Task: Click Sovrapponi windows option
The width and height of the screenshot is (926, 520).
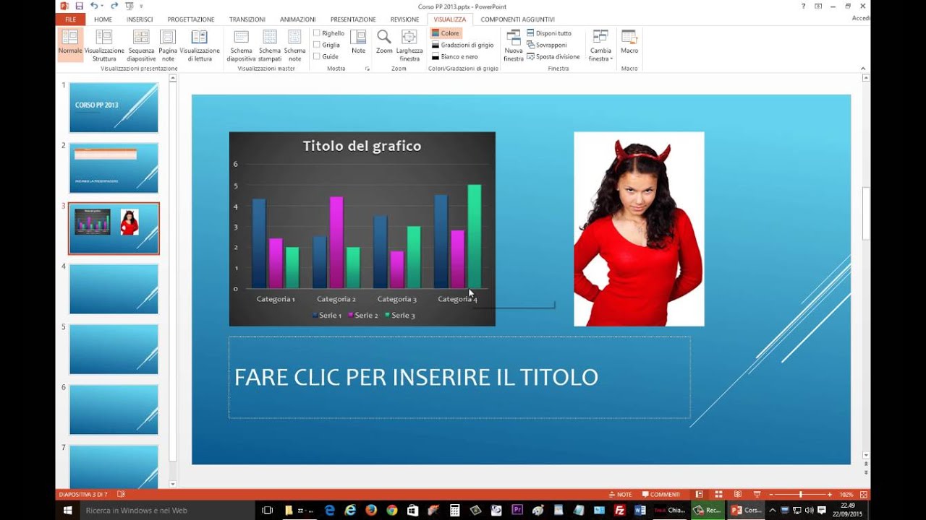Action: click(547, 45)
